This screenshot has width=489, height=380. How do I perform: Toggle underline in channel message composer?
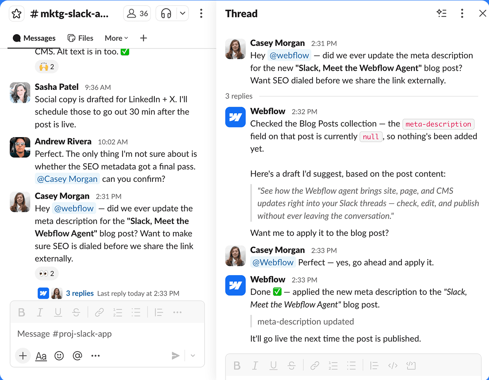57,312
